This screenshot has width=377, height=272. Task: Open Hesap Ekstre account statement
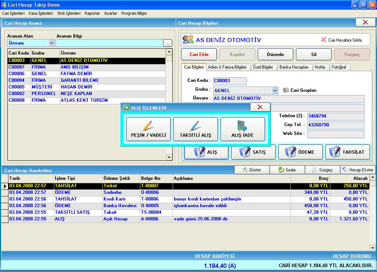coord(358,170)
